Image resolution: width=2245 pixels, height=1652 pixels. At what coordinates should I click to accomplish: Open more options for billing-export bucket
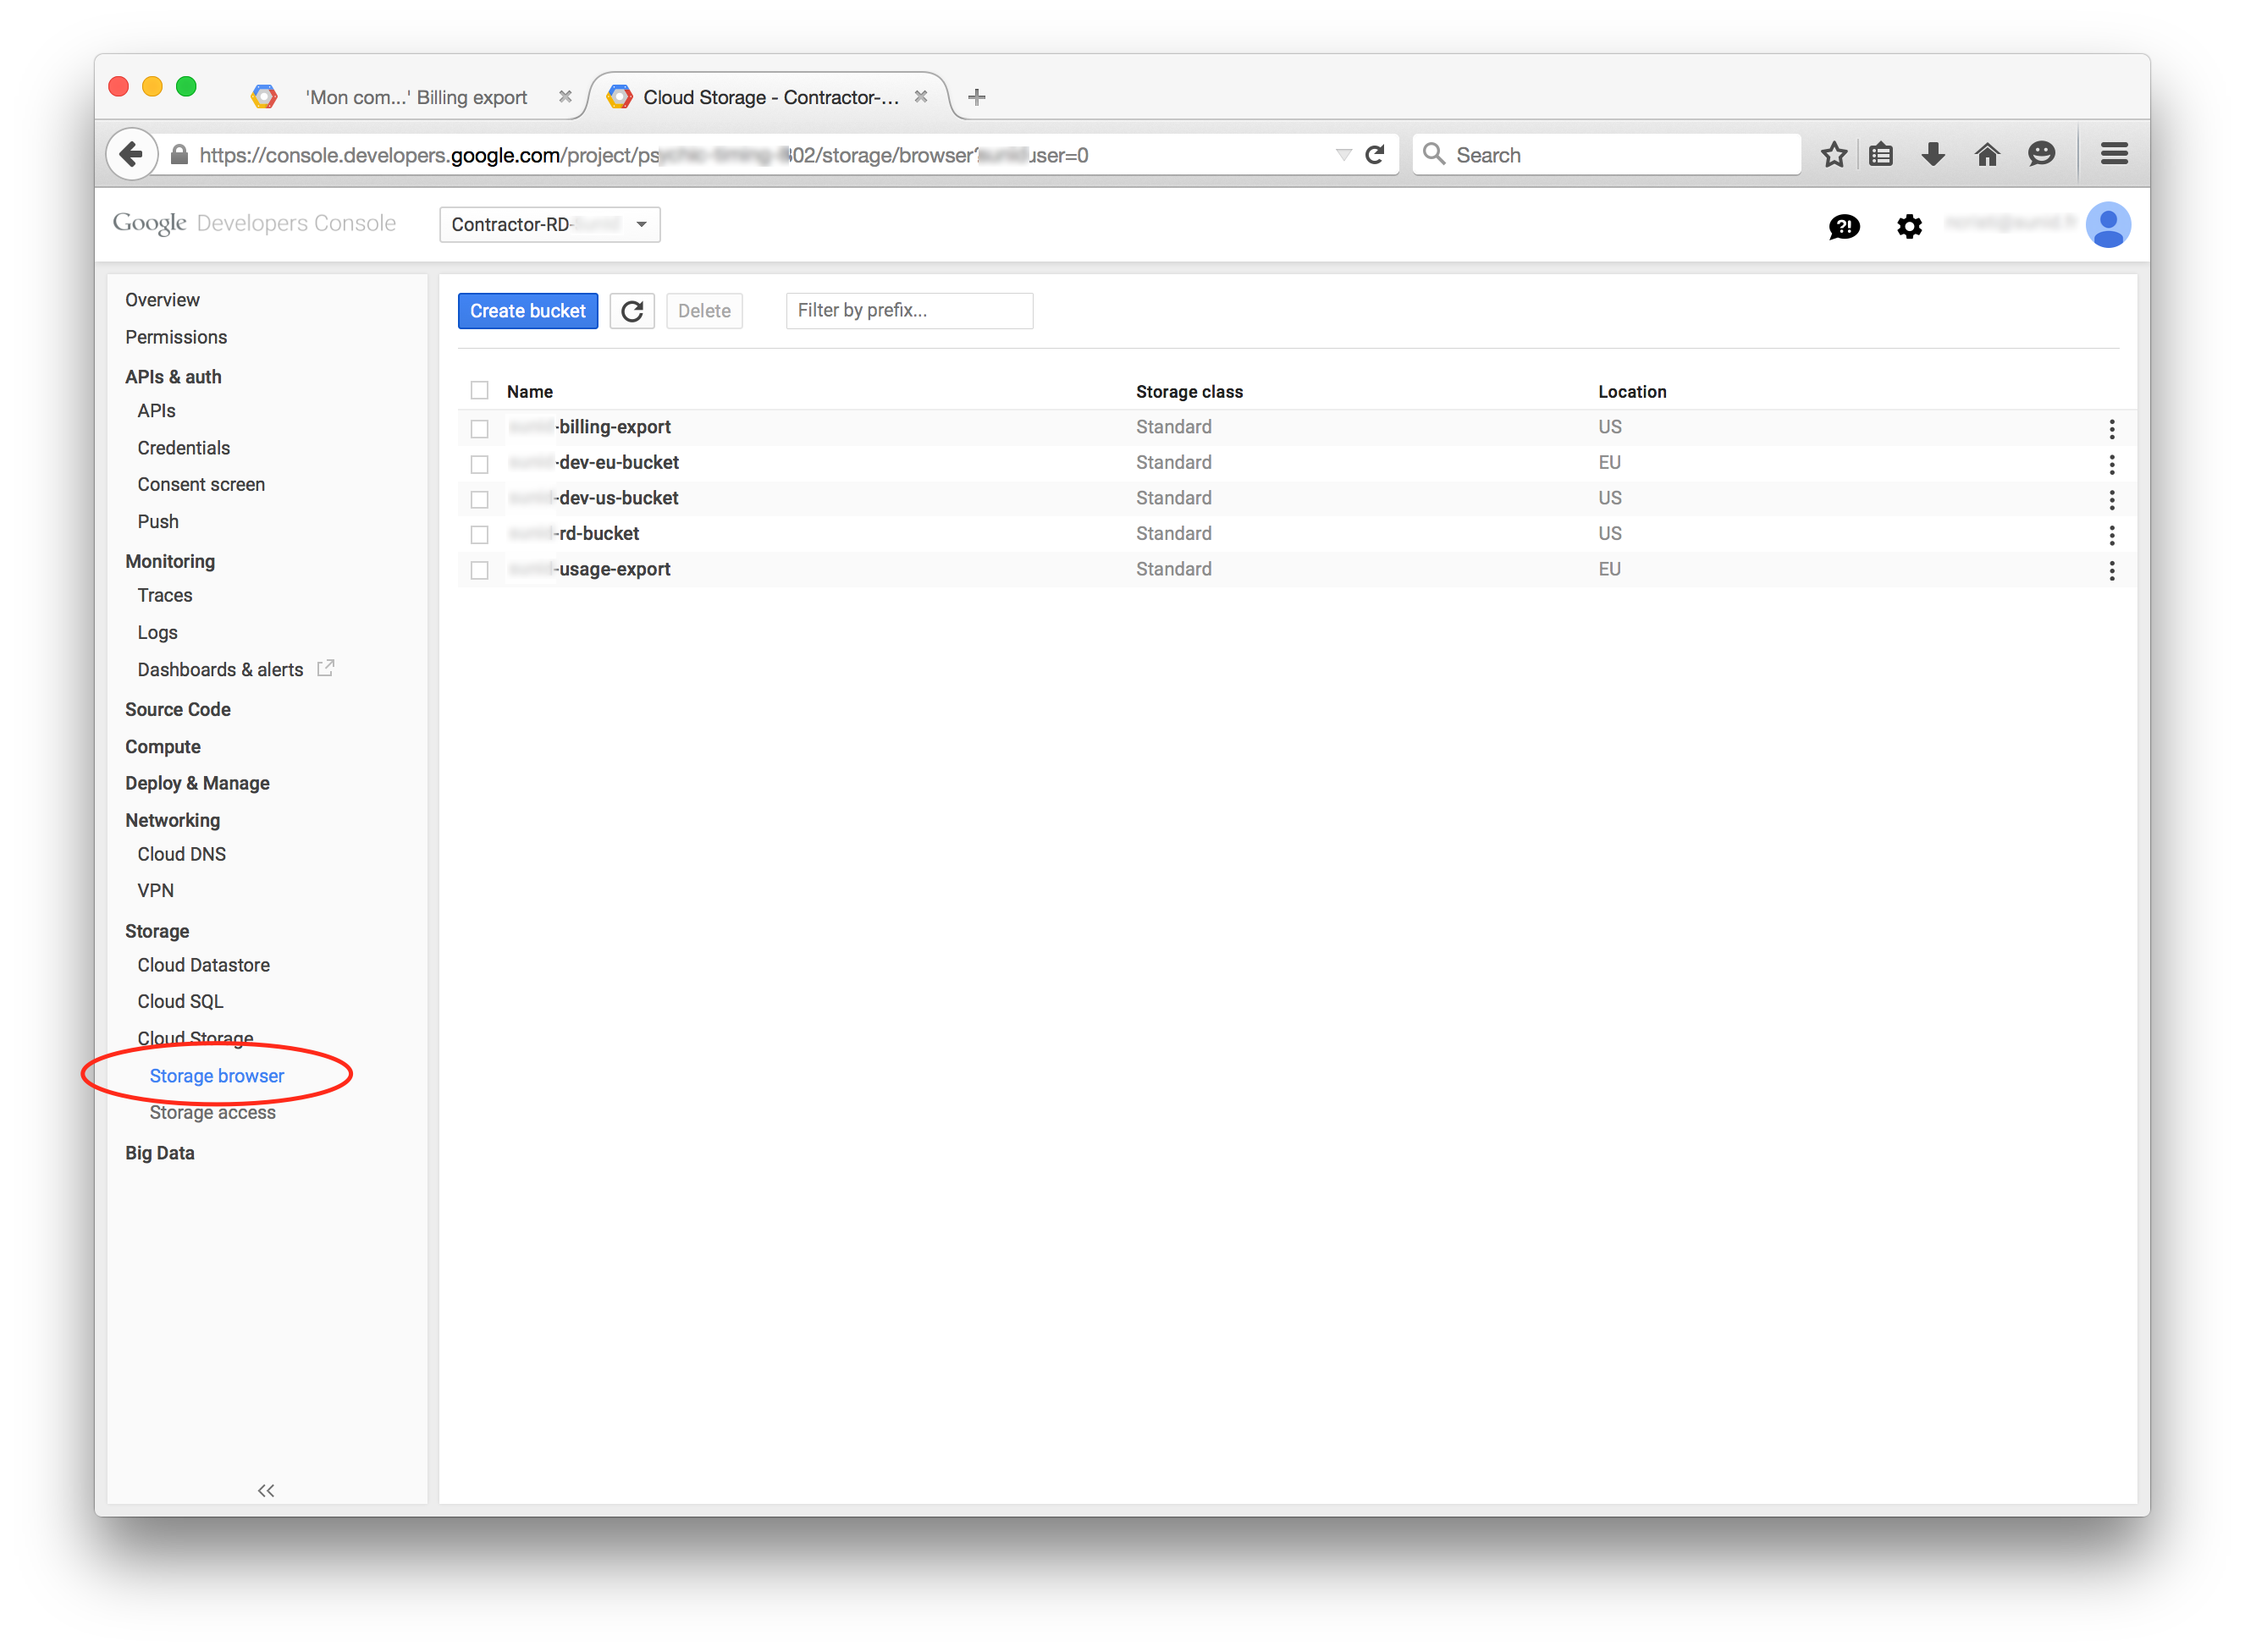tap(2111, 428)
